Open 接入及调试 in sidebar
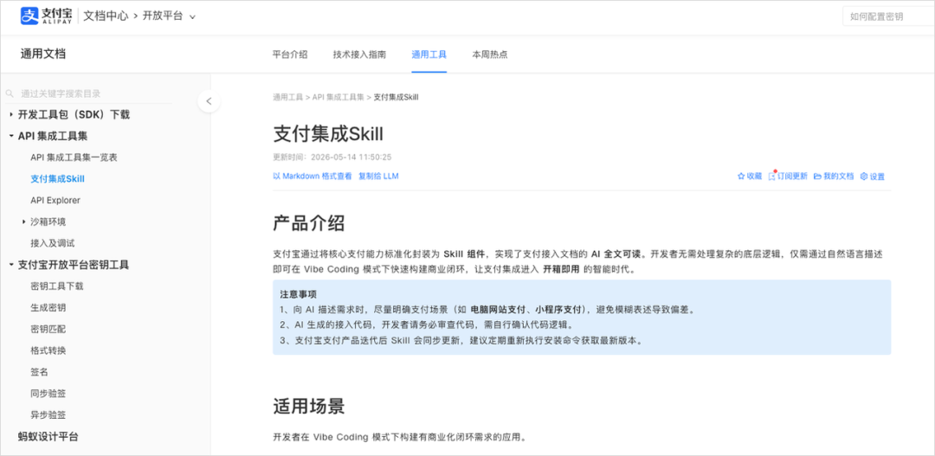The height and width of the screenshot is (456, 935). click(x=53, y=243)
